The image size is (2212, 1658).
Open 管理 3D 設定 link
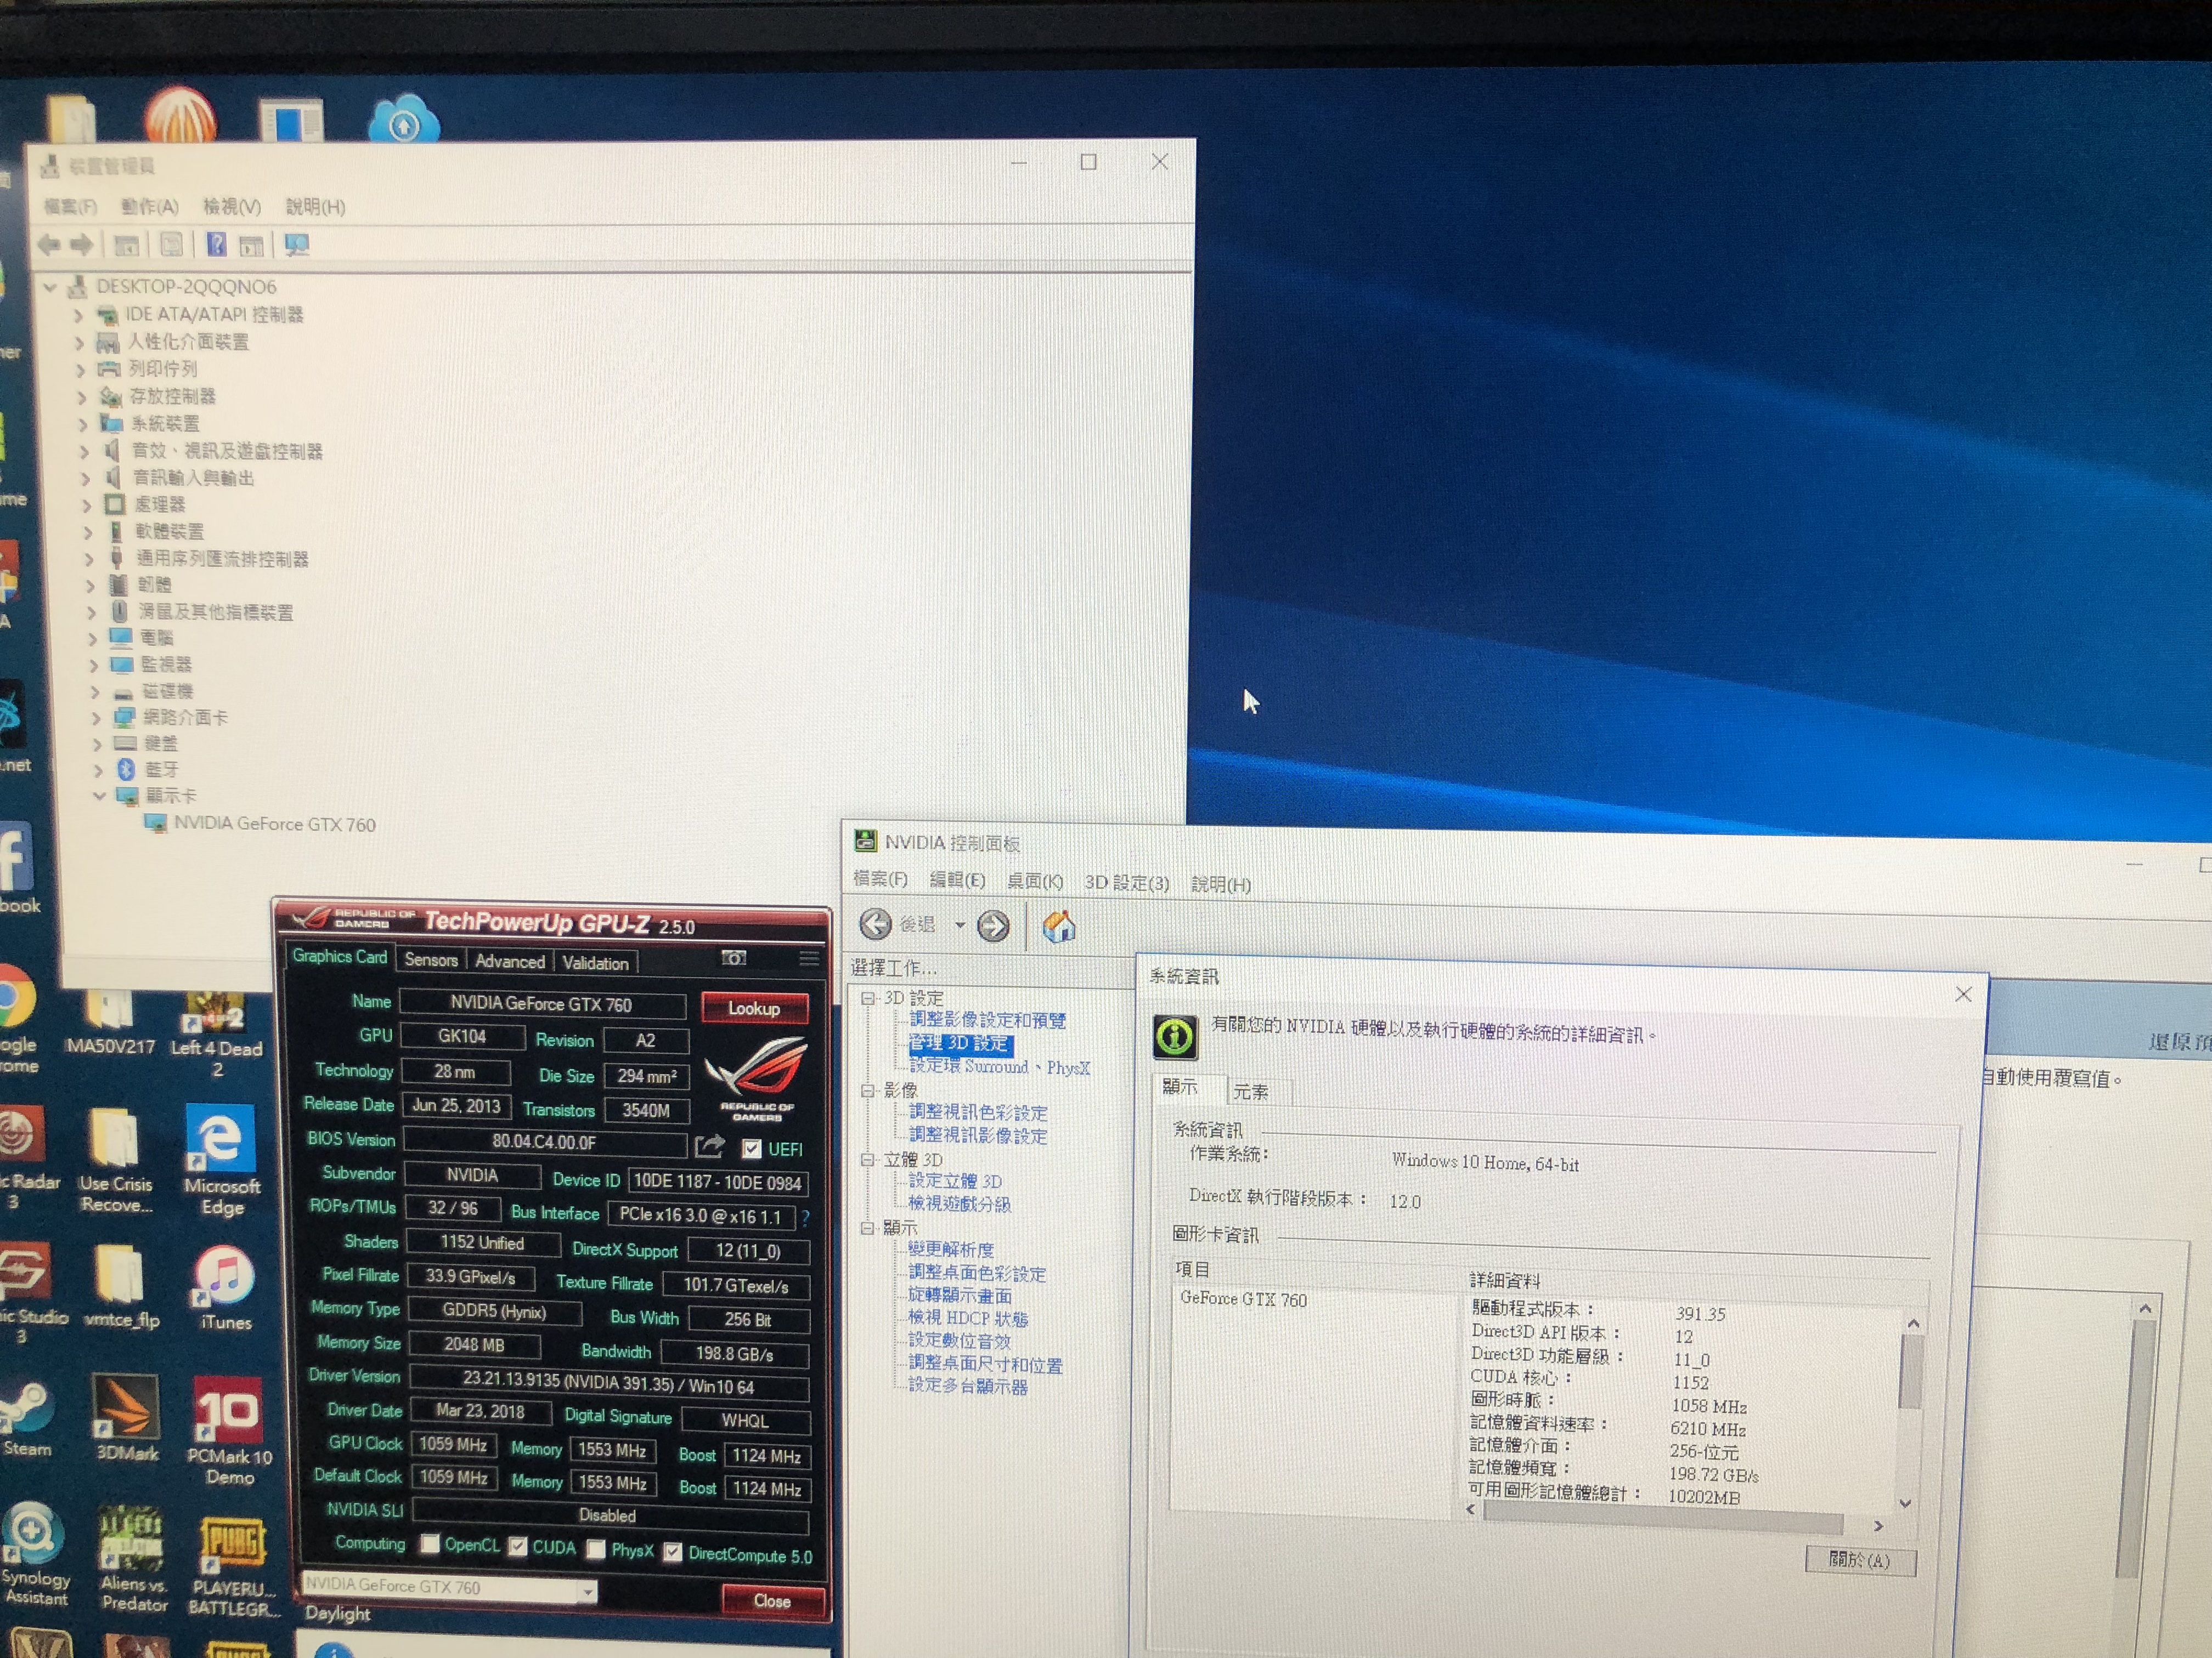point(960,1043)
